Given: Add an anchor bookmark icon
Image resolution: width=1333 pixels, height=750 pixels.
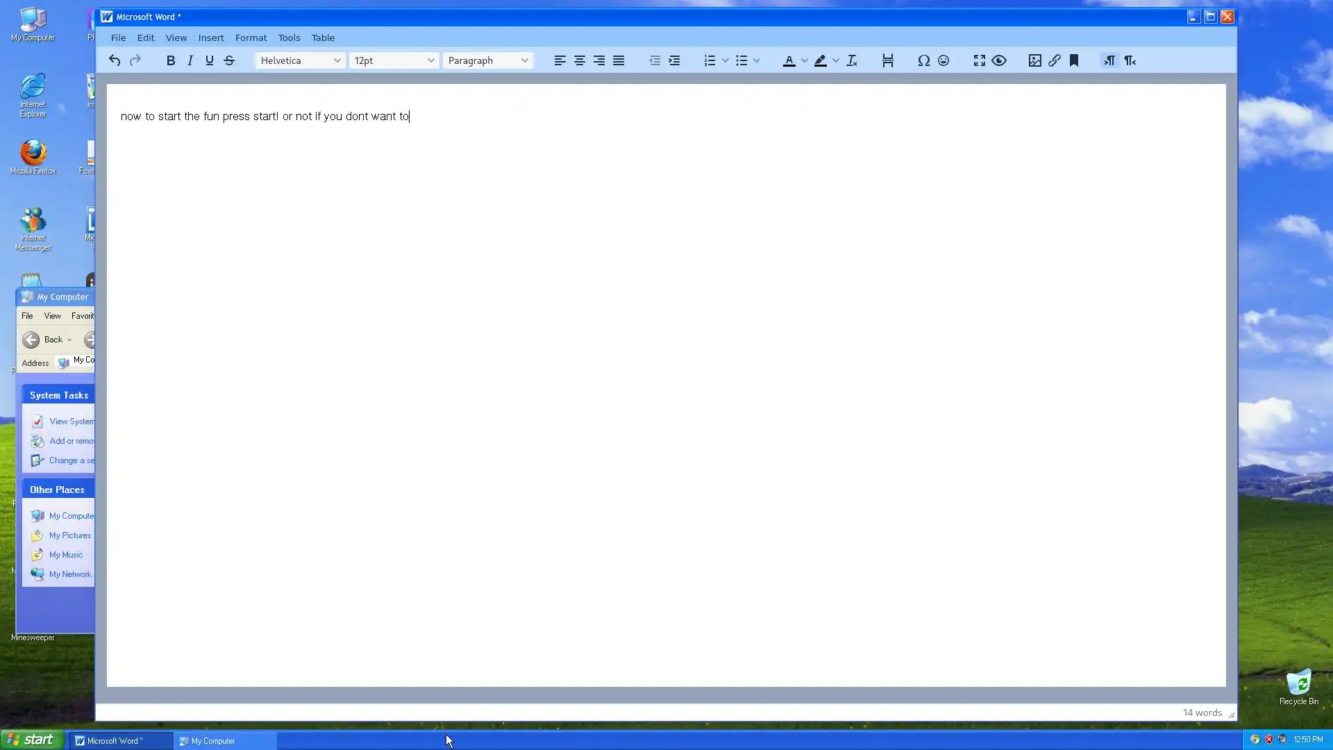Looking at the screenshot, I should (x=1073, y=60).
